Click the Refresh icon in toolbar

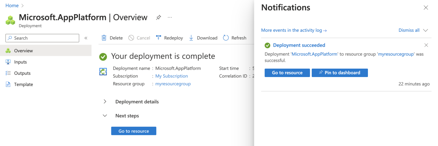pos(226,38)
